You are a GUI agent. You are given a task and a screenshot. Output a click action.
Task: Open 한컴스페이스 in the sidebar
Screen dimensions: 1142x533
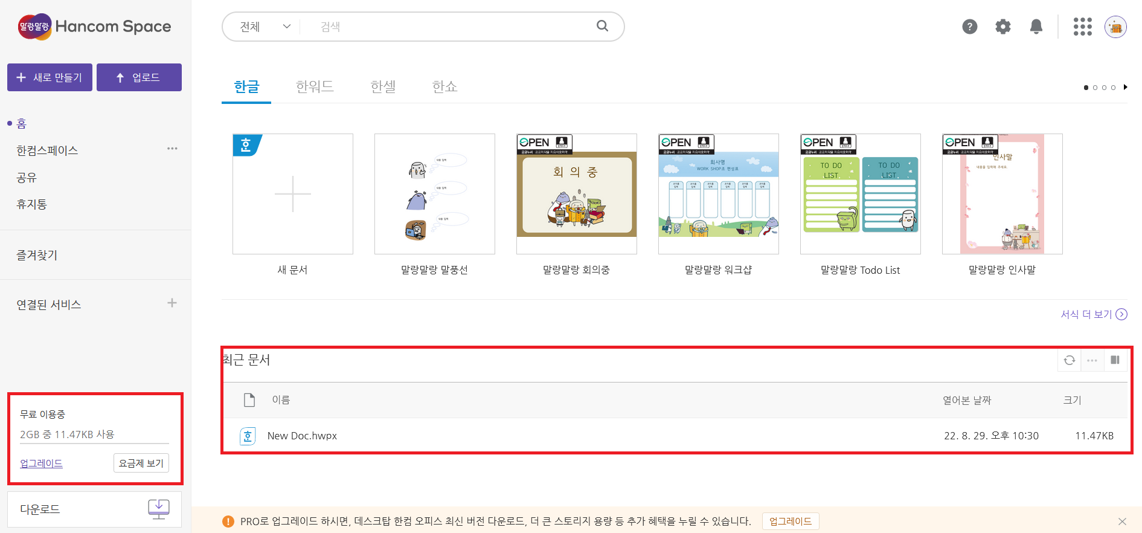click(x=47, y=150)
